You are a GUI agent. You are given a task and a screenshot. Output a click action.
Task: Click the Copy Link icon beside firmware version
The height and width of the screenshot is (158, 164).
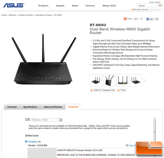(x=127, y=145)
